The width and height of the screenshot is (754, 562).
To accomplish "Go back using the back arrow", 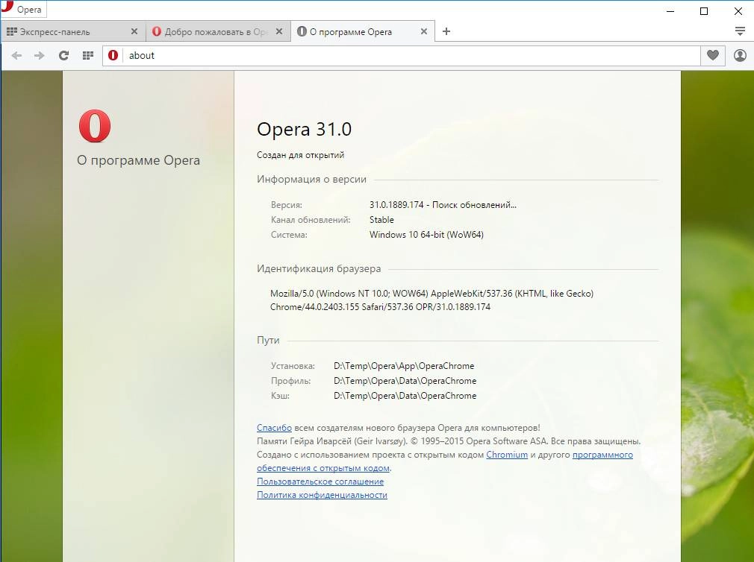I will 17,56.
